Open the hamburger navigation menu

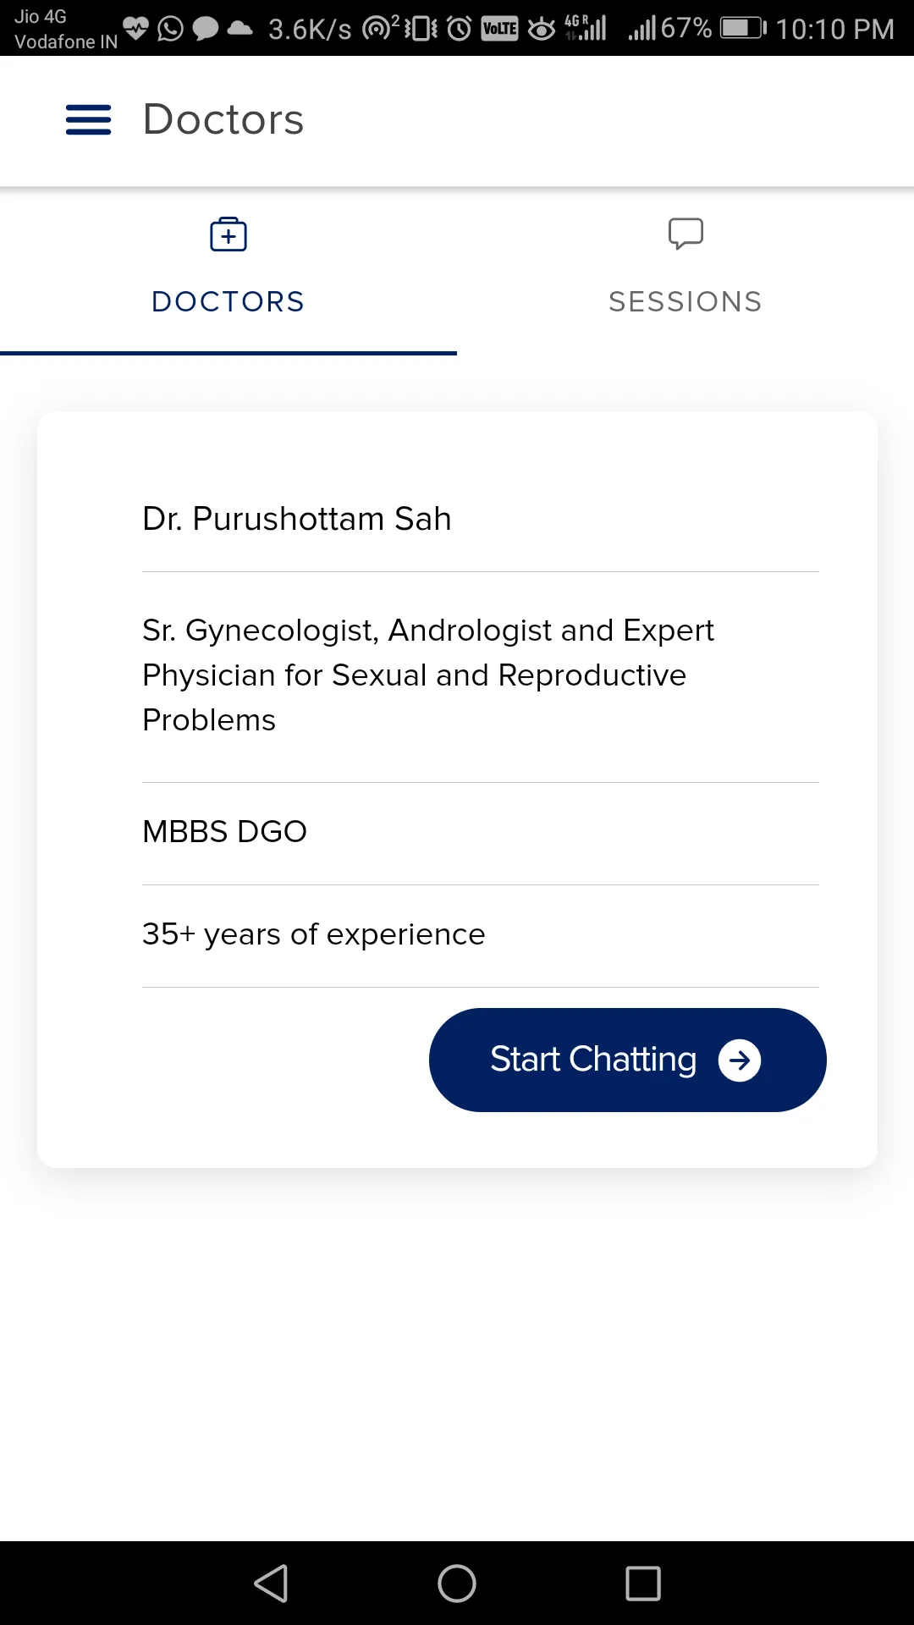pos(88,120)
